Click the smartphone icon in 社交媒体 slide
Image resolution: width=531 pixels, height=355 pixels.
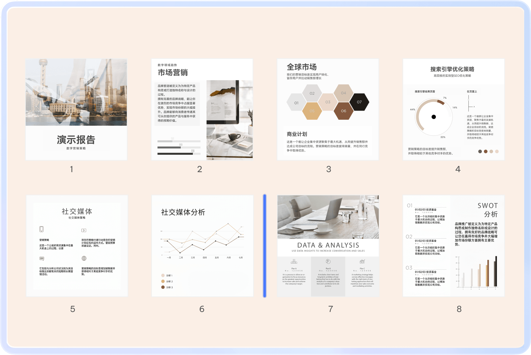[x=42, y=229]
